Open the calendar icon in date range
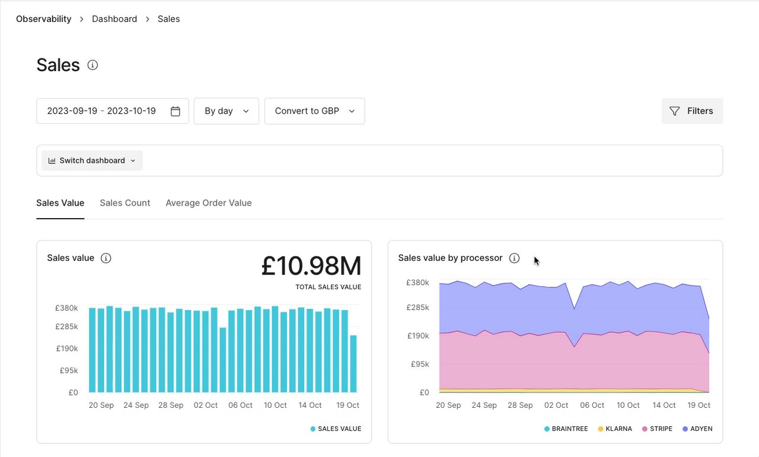 176,111
